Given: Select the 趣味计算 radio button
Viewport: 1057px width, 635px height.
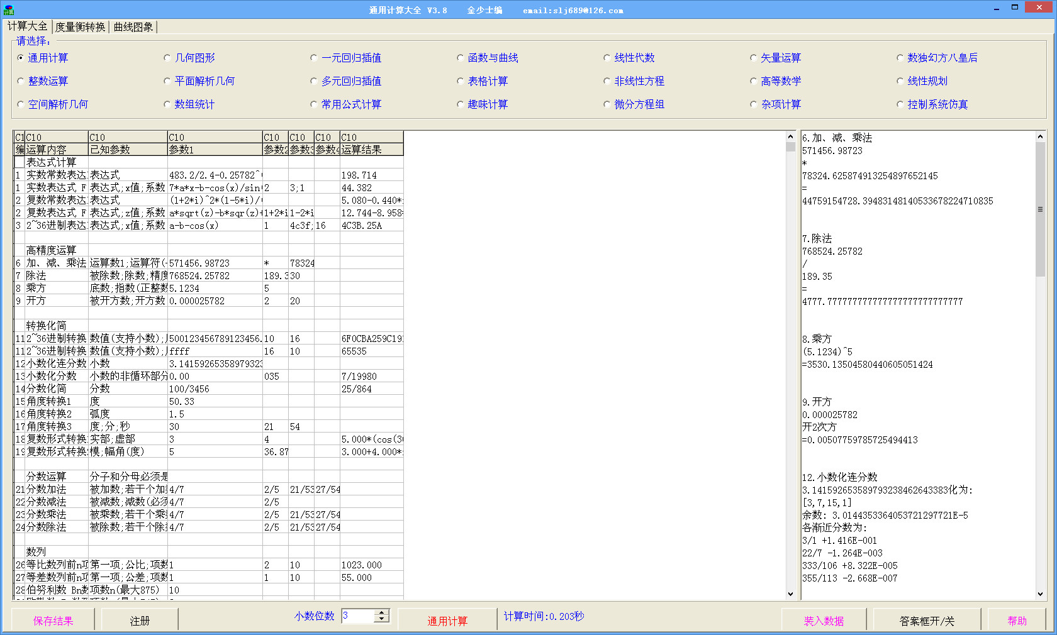Looking at the screenshot, I should pos(483,104).
